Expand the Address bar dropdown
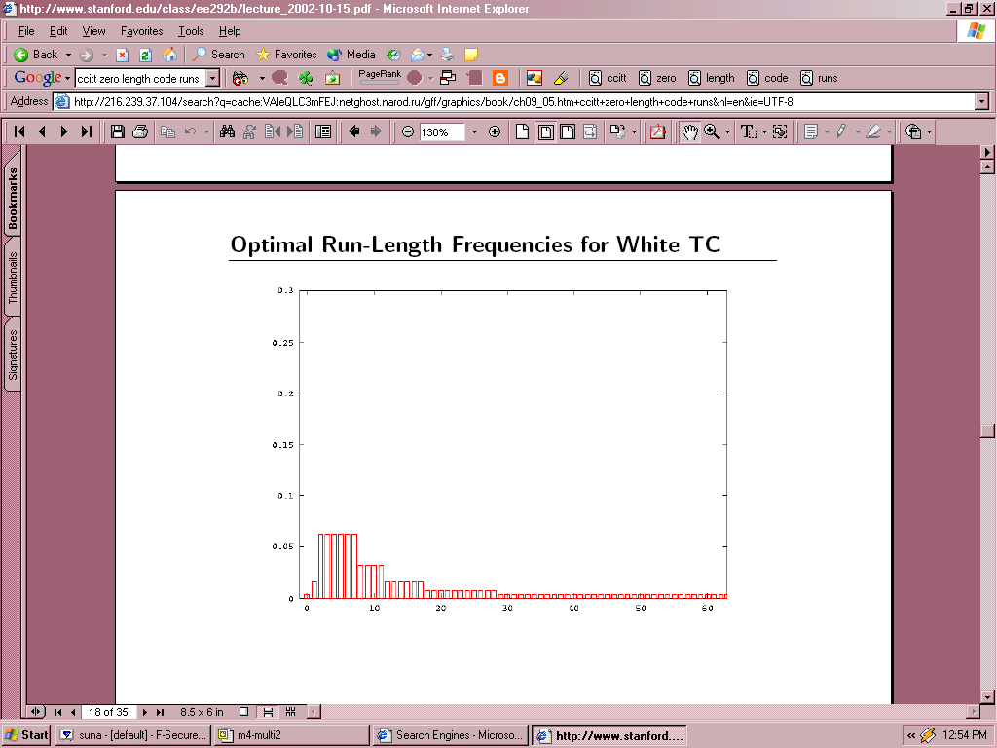 (x=980, y=101)
